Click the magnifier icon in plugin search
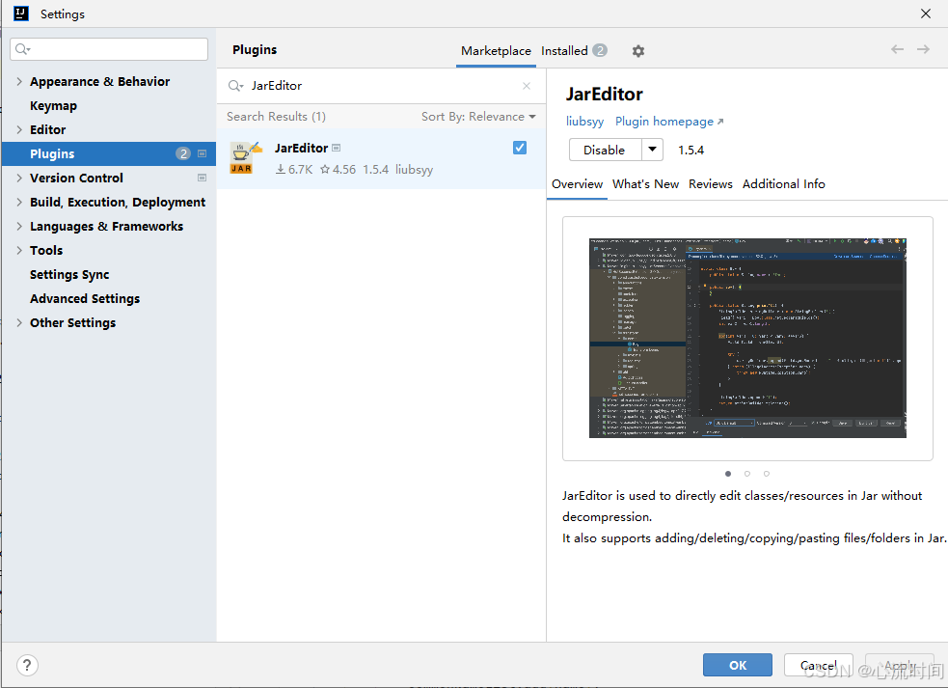Image resolution: width=948 pixels, height=688 pixels. tap(235, 86)
